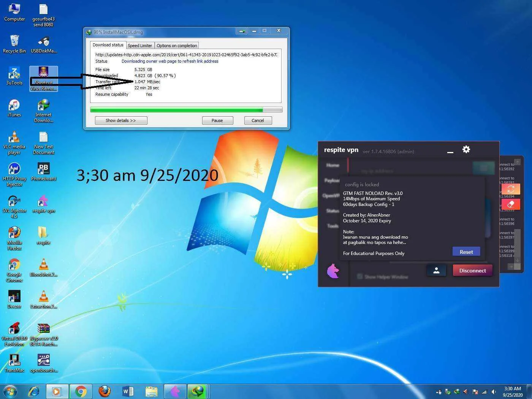Open the VLC media player shortcut
The height and width of the screenshot is (399, 532).
[x=14, y=143]
